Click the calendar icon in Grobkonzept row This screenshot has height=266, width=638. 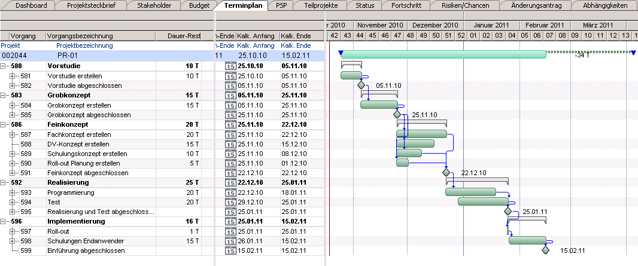(x=230, y=96)
